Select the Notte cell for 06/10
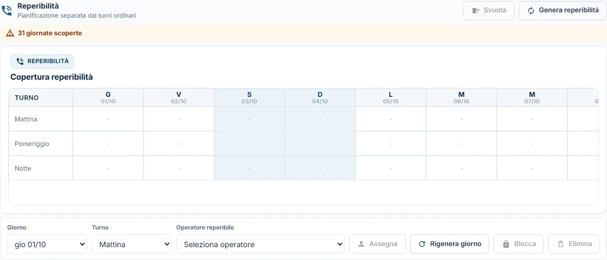607x260 pixels. pos(461,169)
